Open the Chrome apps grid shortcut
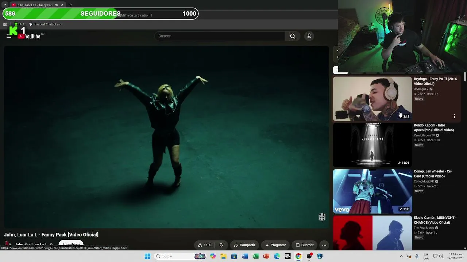 [x=5, y=24]
